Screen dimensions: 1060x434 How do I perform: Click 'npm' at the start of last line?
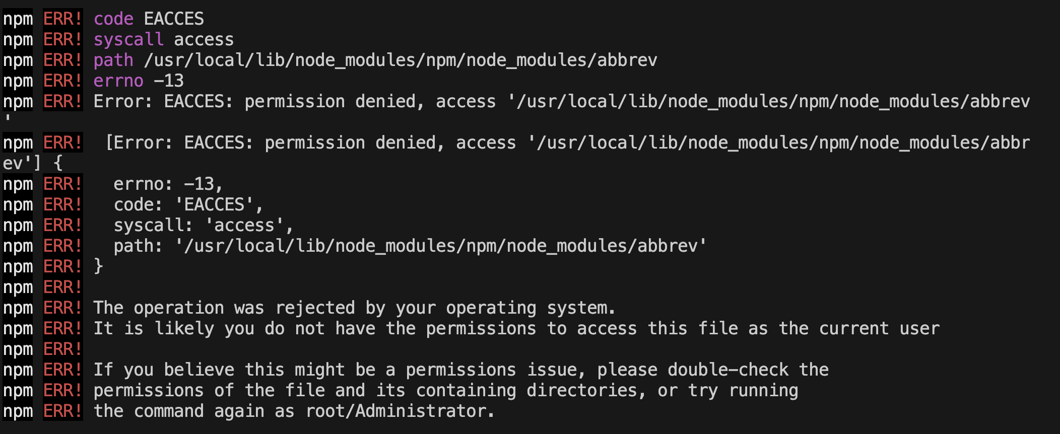click(x=18, y=411)
